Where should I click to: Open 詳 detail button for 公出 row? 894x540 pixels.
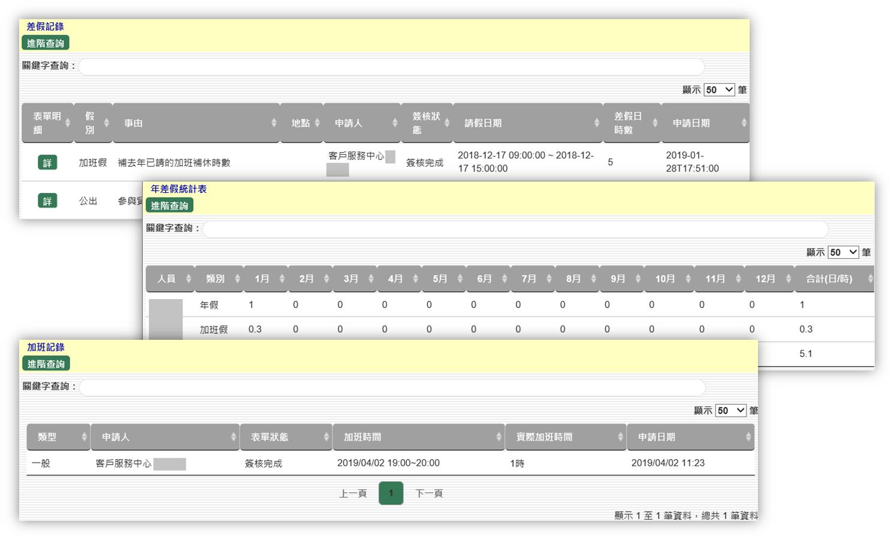click(47, 201)
